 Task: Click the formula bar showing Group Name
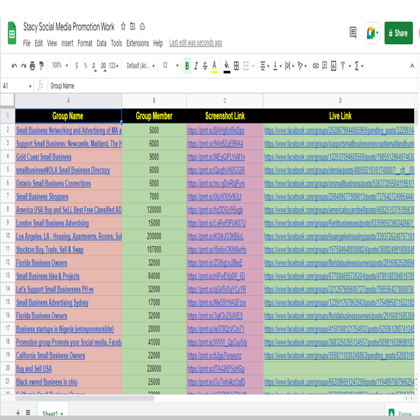pos(232,86)
